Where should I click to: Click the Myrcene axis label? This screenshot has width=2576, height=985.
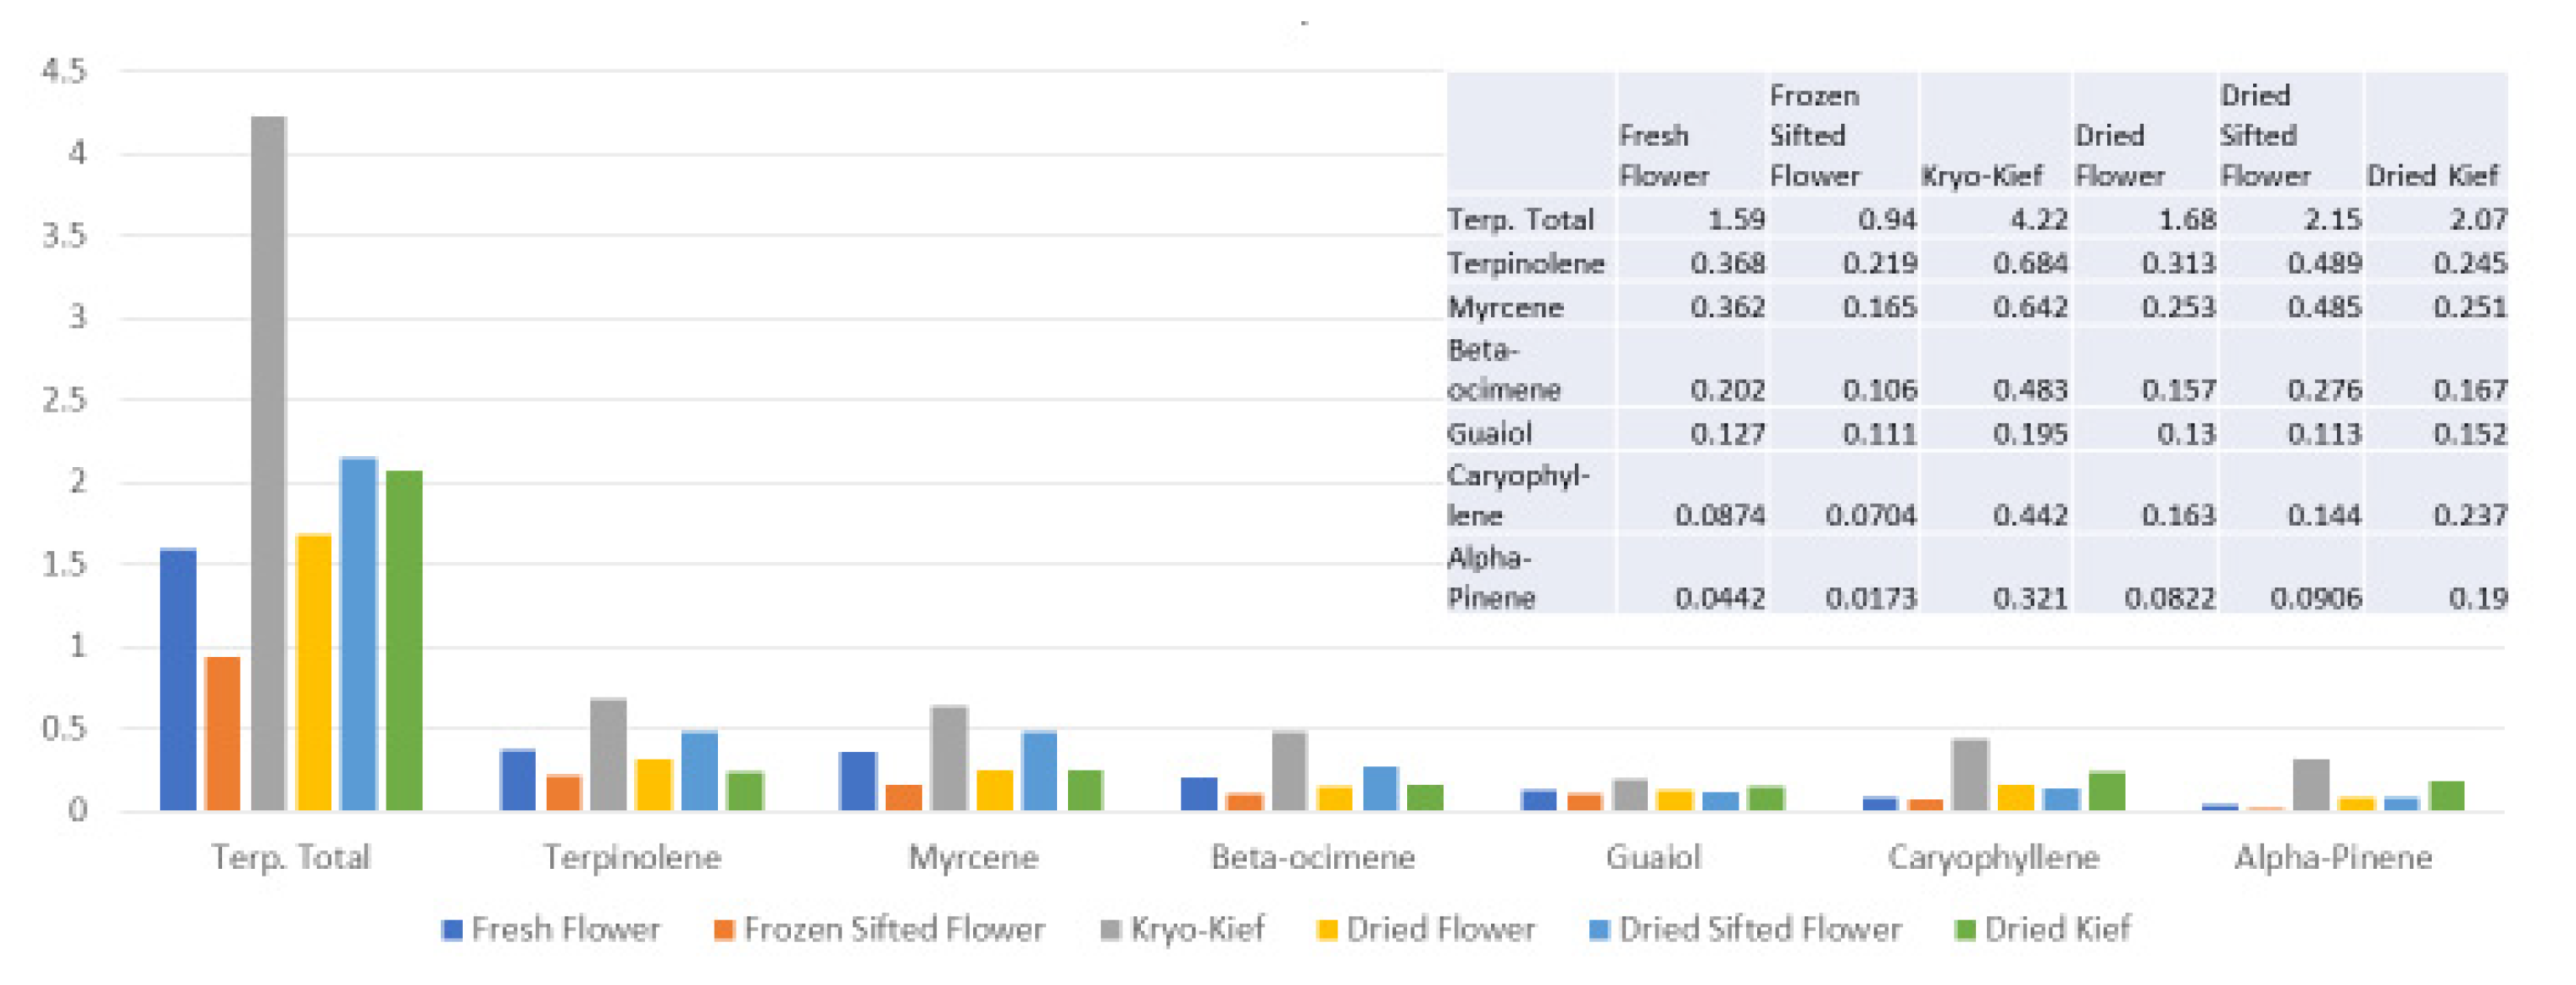[x=973, y=857]
